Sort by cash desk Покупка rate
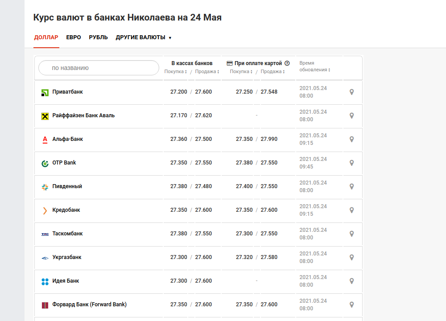Viewport: 446px width, 321px height. pos(175,71)
